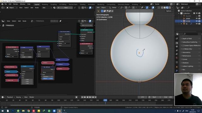This screenshot has height=113, width=202.
Task: Toggle eye visibility of selected highlighted object
Action: coord(197,21)
